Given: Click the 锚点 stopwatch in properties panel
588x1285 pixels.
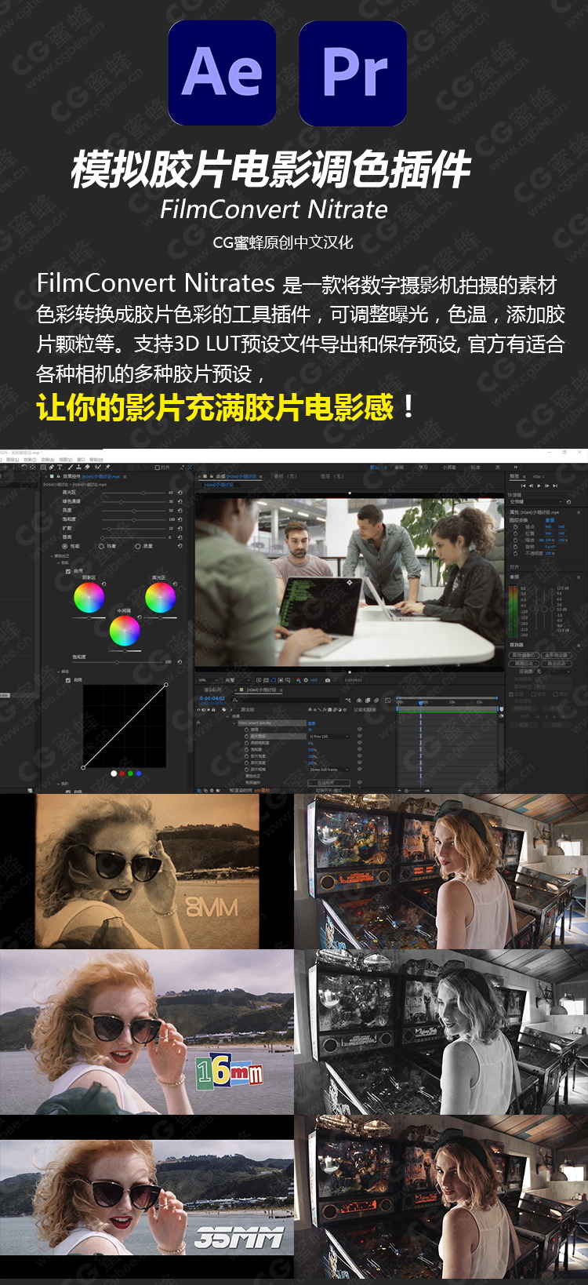Looking at the screenshot, I should coord(516,527).
